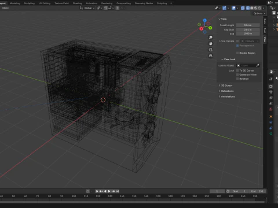
Task: Expand the Collections panel
Action: pyautogui.click(x=226, y=91)
